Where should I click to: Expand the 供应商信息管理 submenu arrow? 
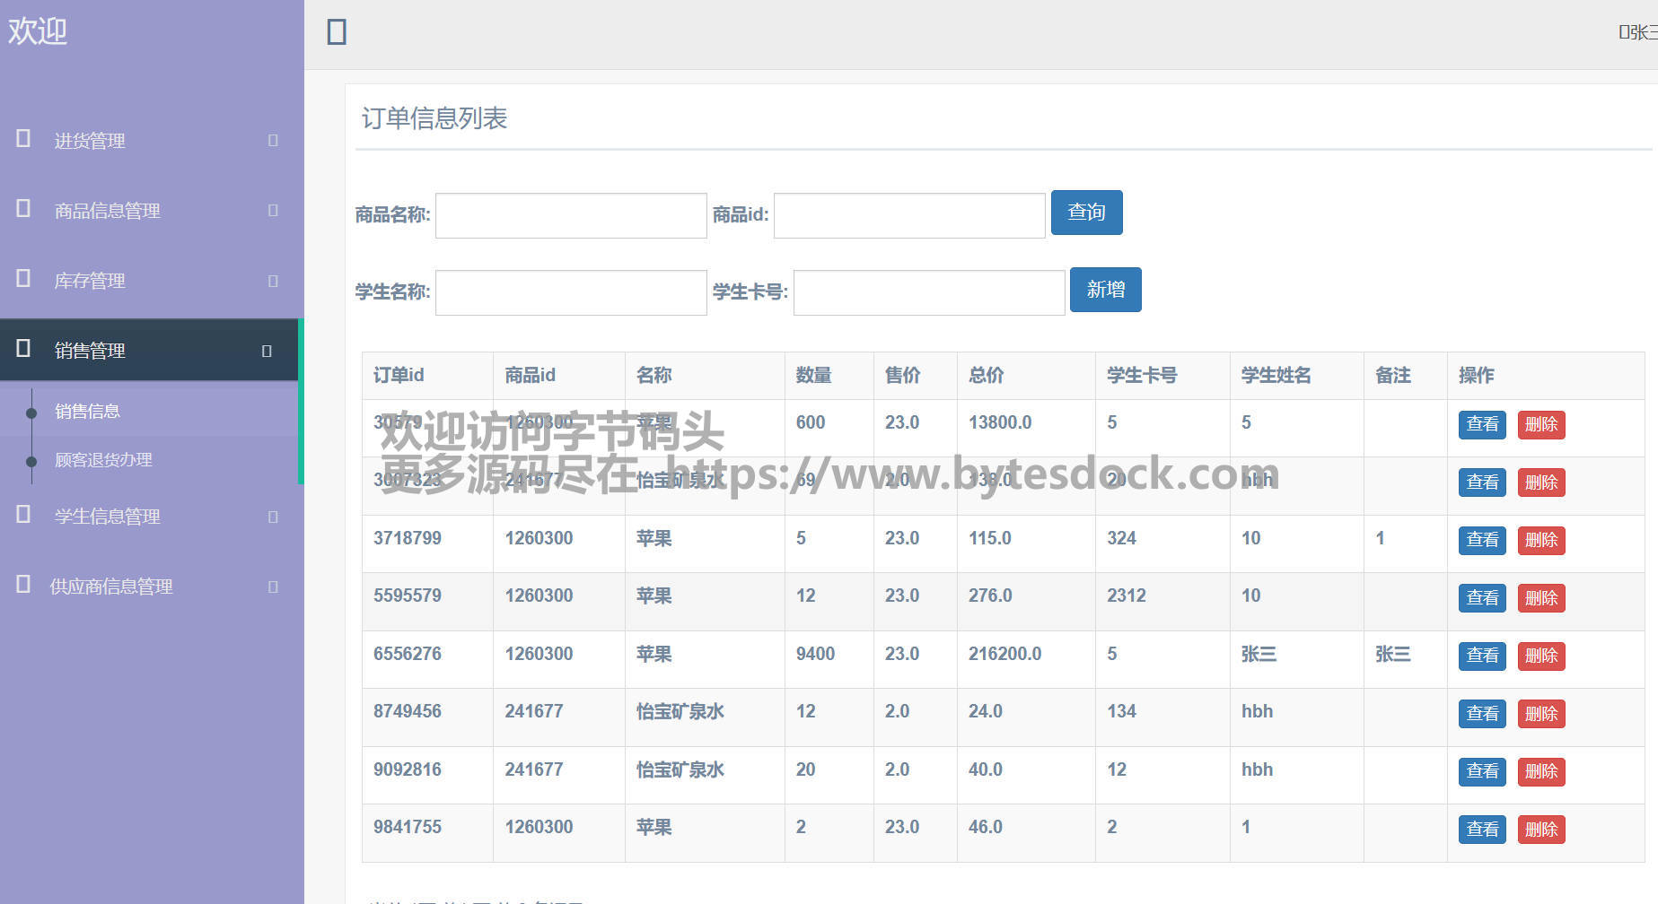click(x=273, y=587)
